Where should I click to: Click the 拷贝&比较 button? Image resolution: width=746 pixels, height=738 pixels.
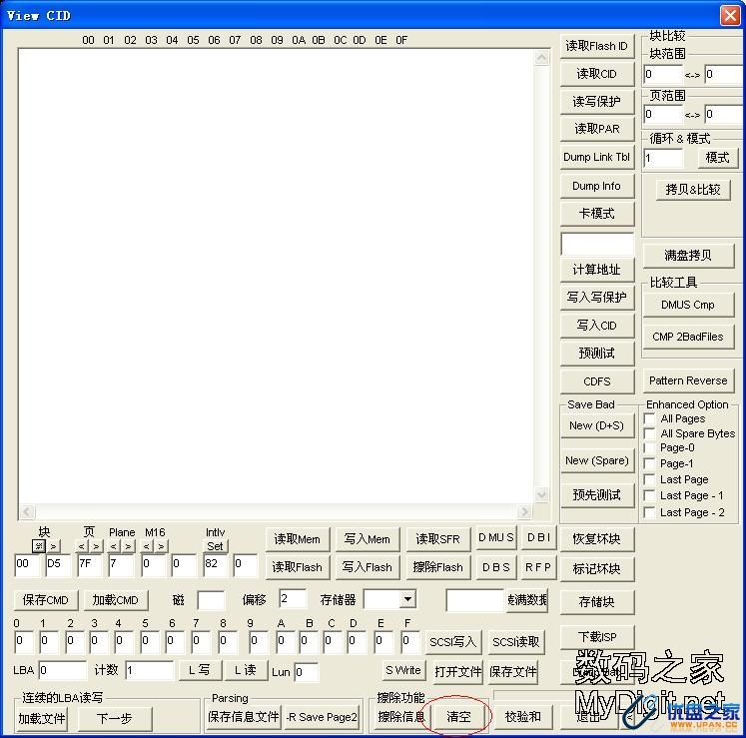coord(693,190)
